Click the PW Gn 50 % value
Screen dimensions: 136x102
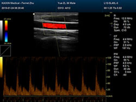126,60
